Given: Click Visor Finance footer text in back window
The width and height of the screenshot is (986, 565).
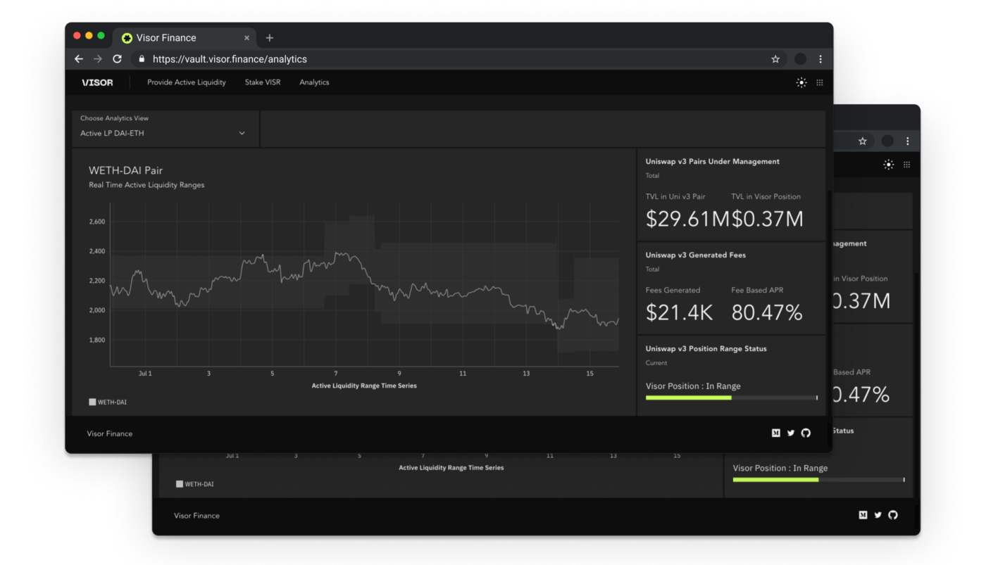Looking at the screenshot, I should (x=196, y=516).
